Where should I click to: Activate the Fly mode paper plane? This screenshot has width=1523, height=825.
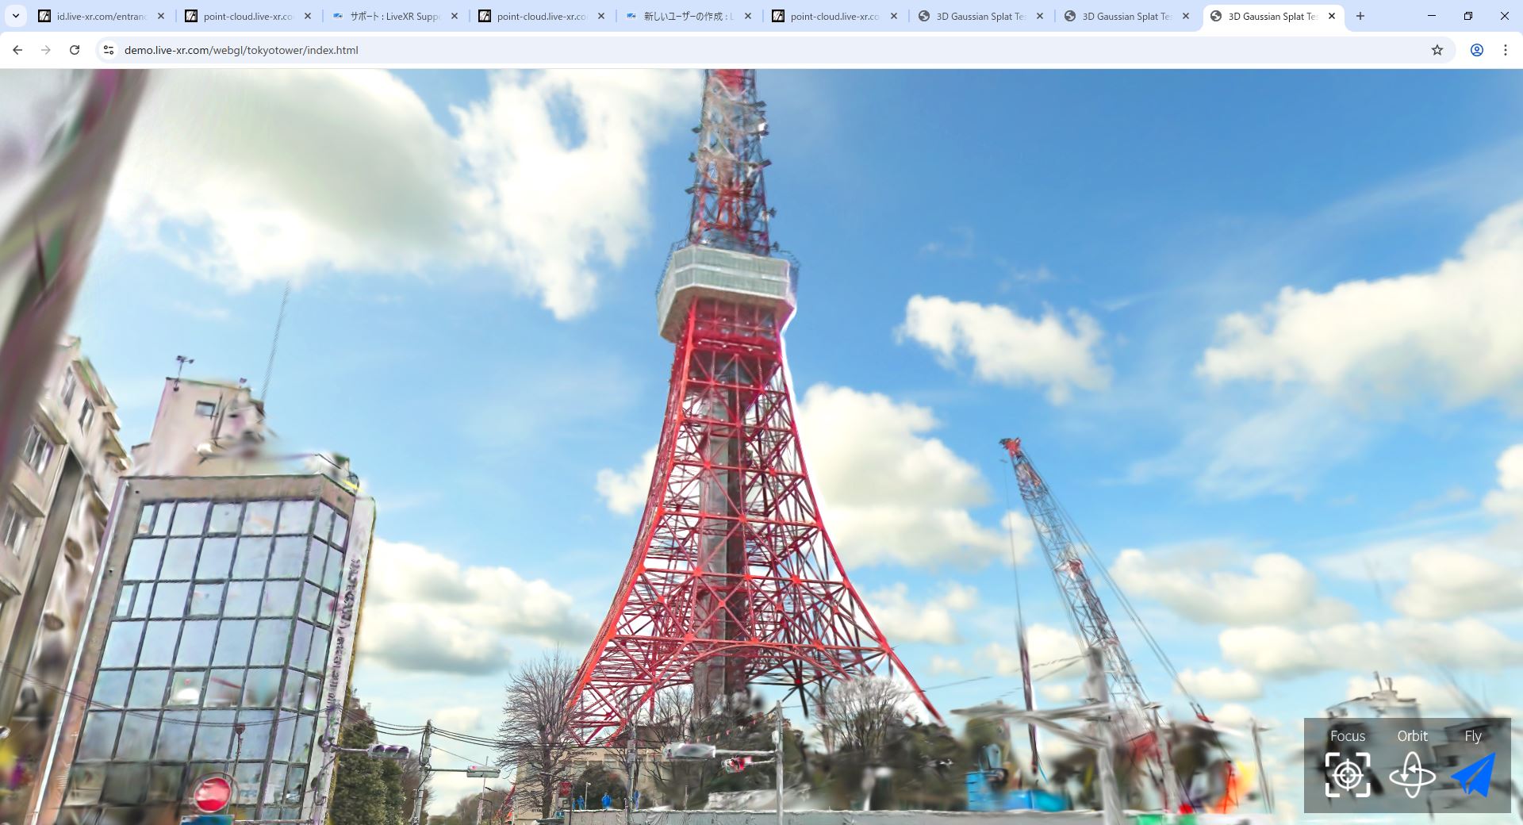(x=1473, y=773)
